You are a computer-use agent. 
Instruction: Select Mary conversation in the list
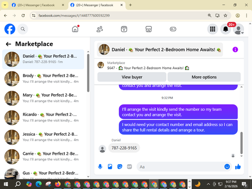[43, 98]
